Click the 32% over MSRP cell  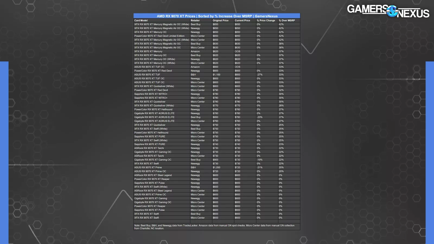[281, 90]
